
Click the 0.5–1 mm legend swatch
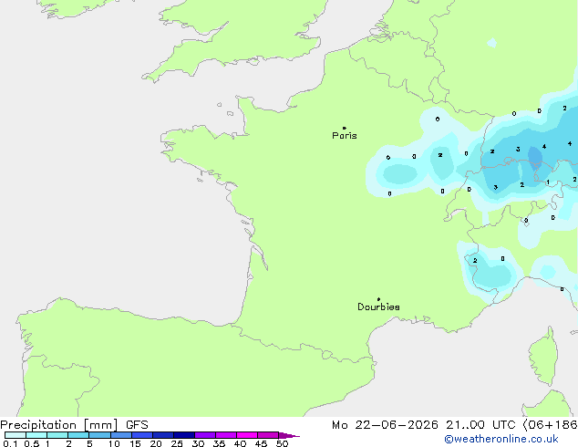pyautogui.click(x=36, y=435)
